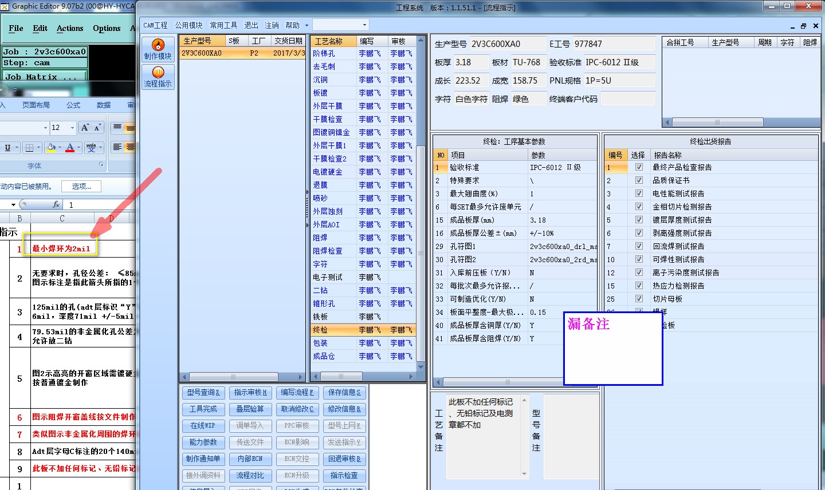Click the Excel top align icon
The height and width of the screenshot is (490, 825).
pyautogui.click(x=117, y=128)
